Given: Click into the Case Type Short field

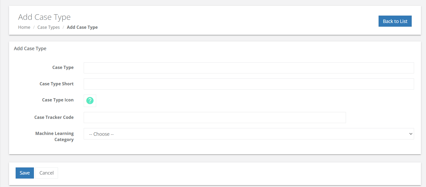Looking at the screenshot, I should tap(248, 84).
